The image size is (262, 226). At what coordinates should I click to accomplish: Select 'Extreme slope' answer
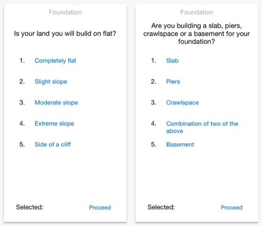(x=54, y=123)
